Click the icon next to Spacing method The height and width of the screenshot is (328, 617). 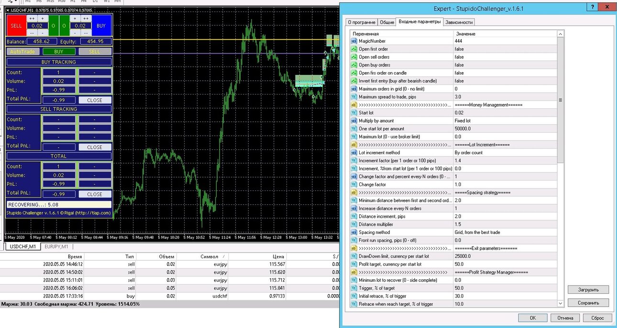click(354, 232)
